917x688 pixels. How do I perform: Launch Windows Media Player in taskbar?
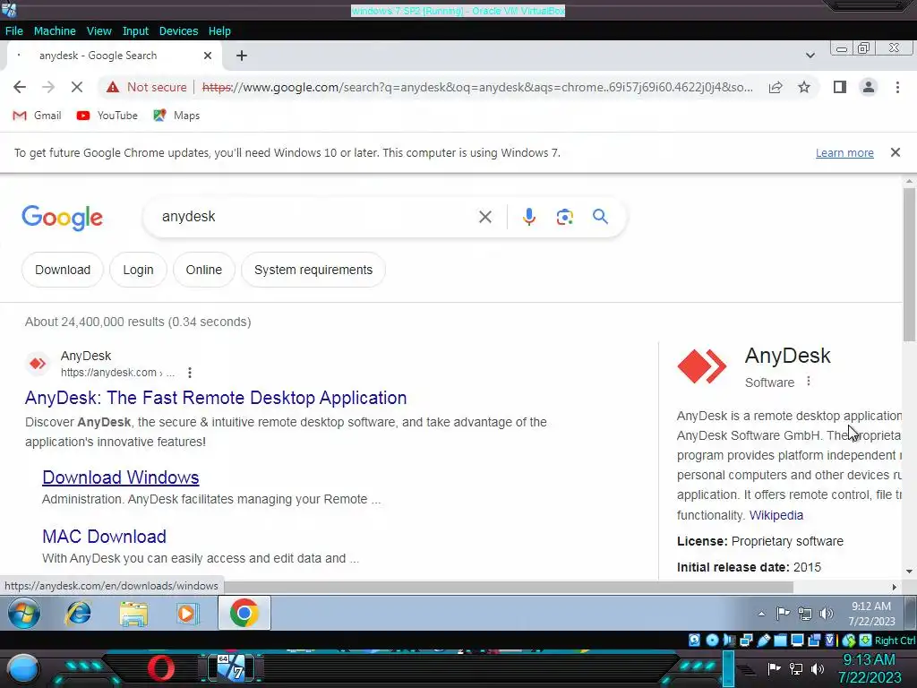(187, 614)
